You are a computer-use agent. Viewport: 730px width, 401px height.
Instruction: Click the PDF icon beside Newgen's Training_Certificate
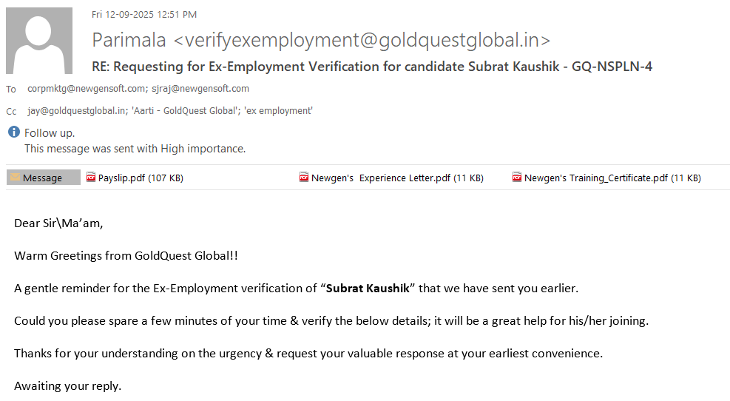click(x=517, y=178)
